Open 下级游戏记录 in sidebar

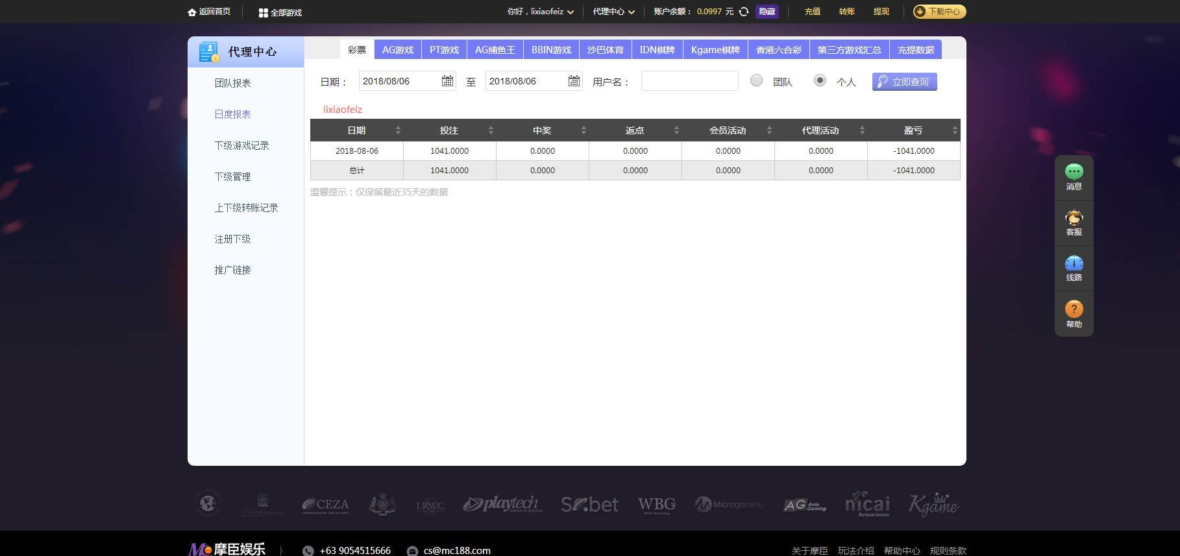click(x=241, y=145)
